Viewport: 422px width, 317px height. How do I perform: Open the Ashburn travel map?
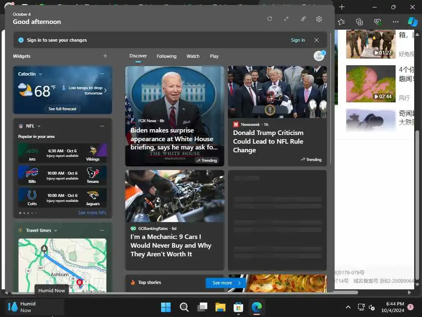[63, 265]
